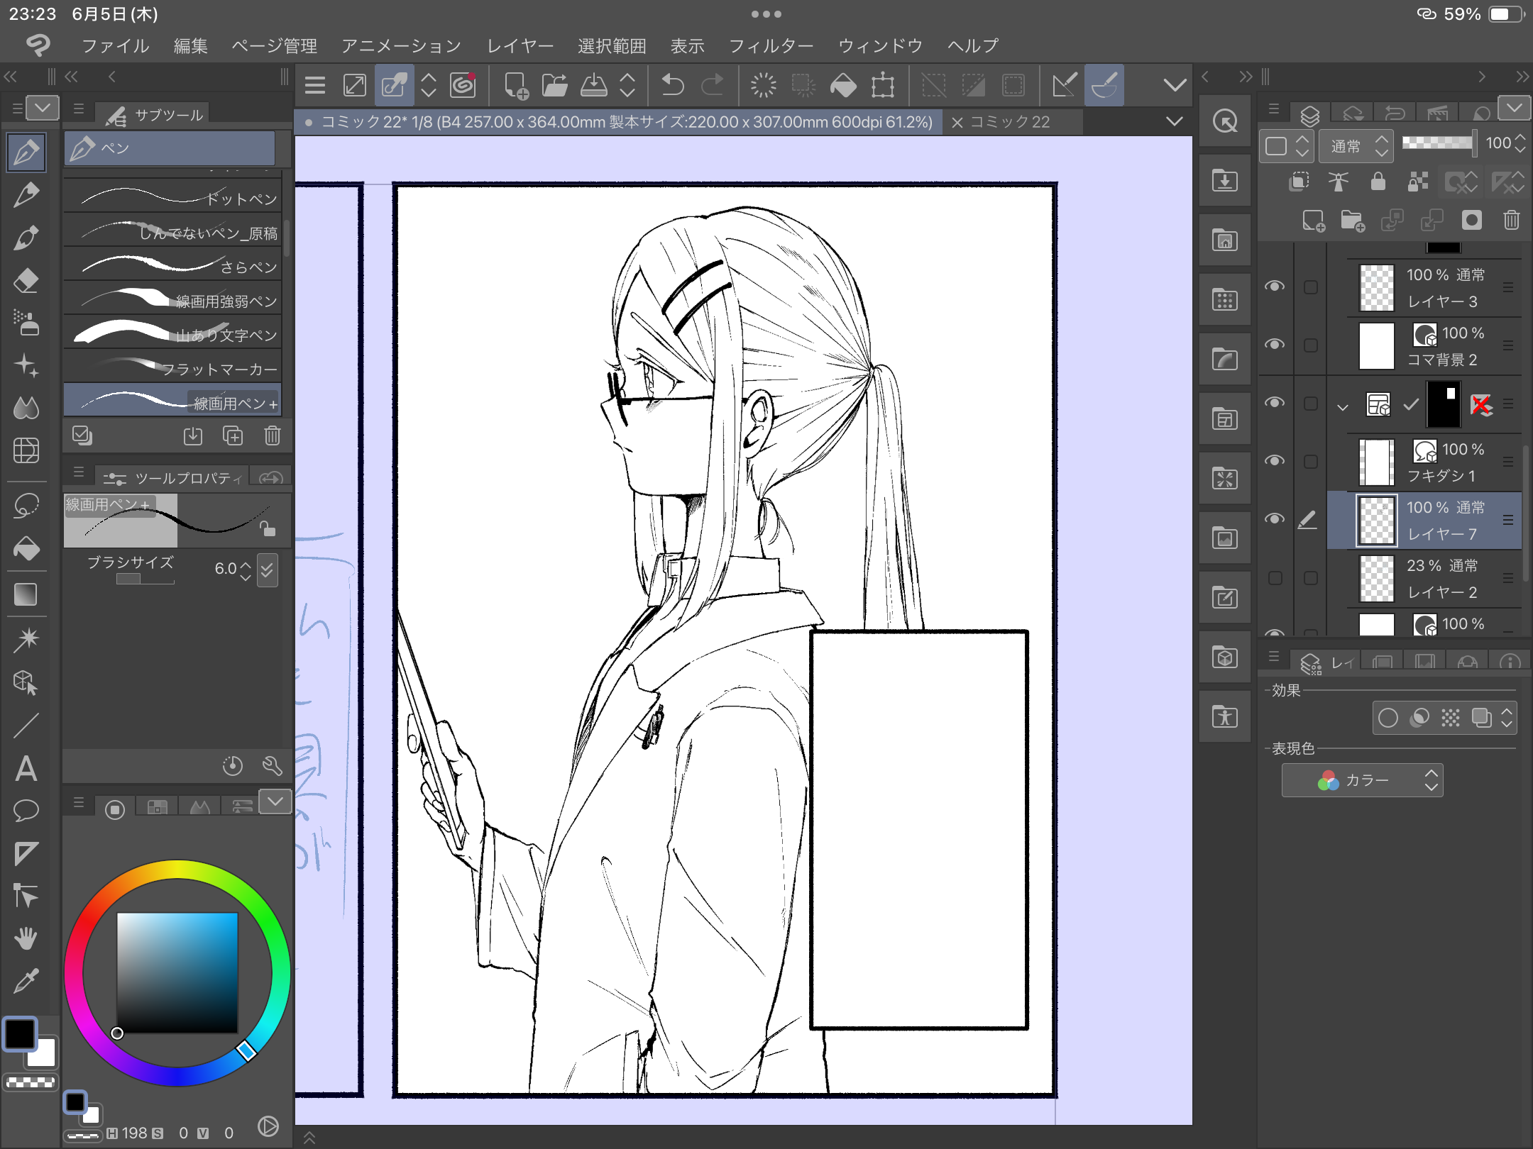Delete the selected sub tool

pyautogui.click(x=273, y=435)
